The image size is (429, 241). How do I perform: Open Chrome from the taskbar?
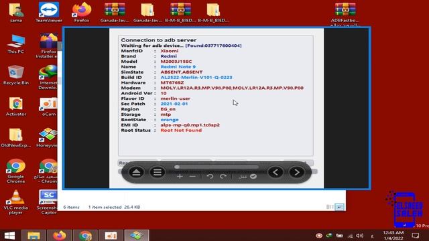click(x=85, y=236)
